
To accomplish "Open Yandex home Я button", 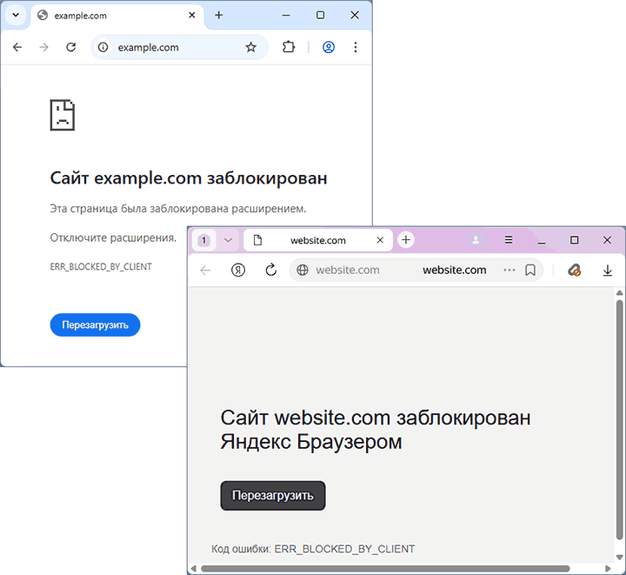I will click(238, 271).
